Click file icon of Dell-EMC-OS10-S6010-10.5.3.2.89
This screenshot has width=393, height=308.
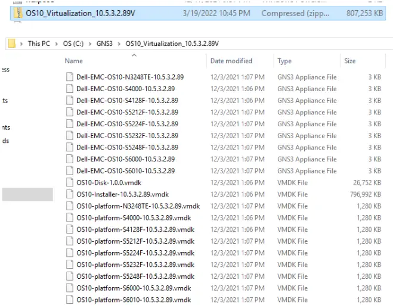(x=70, y=171)
